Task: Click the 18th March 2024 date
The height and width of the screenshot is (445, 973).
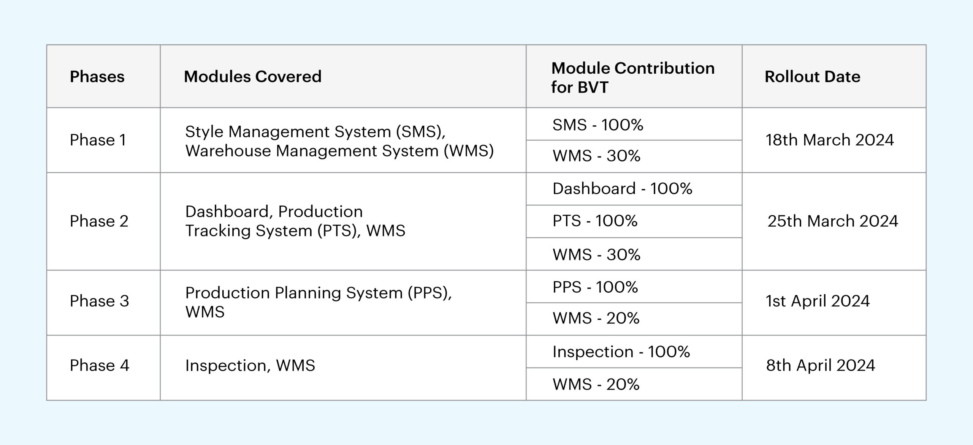Action: click(x=829, y=140)
